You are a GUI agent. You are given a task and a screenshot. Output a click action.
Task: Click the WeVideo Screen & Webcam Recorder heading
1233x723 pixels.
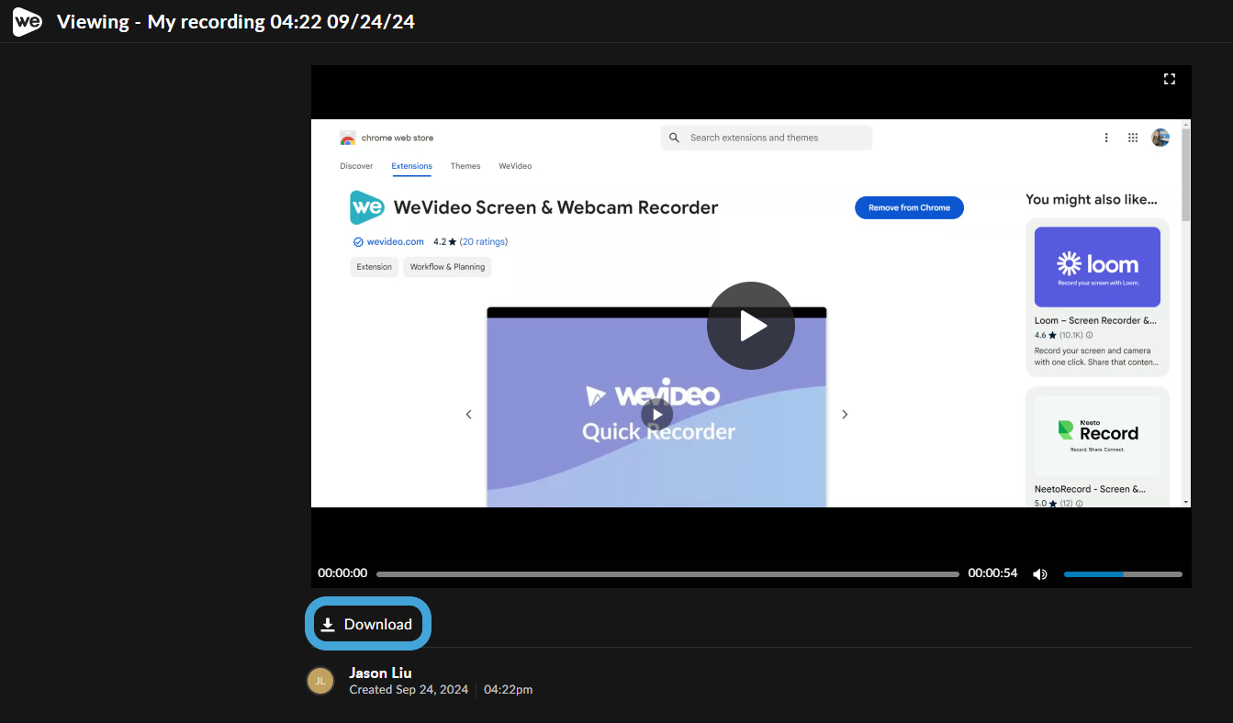pyautogui.click(x=555, y=207)
